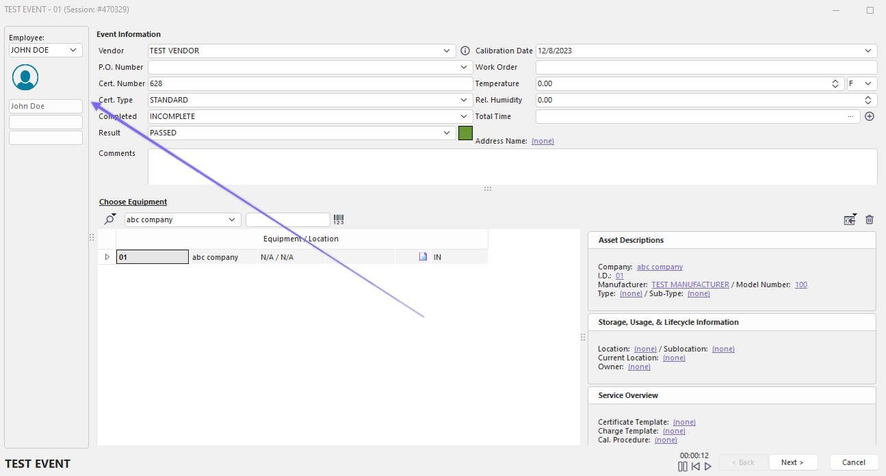Click the import equipment list icon

(850, 220)
